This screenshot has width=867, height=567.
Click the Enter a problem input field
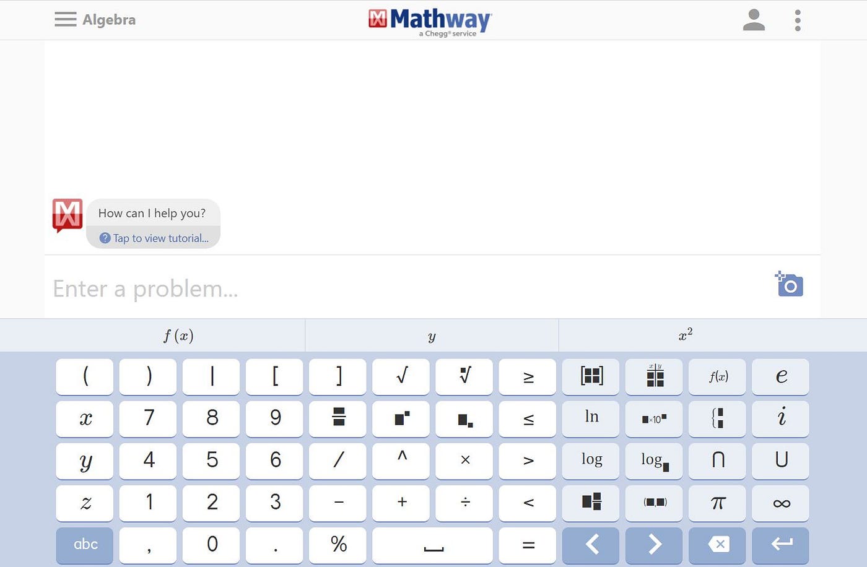click(409, 288)
